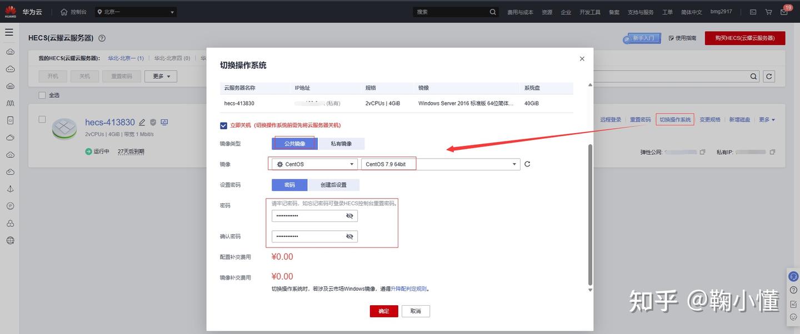This screenshot has height=334, width=800.
Task: Open the customer service headset icon
Action: coord(793,276)
